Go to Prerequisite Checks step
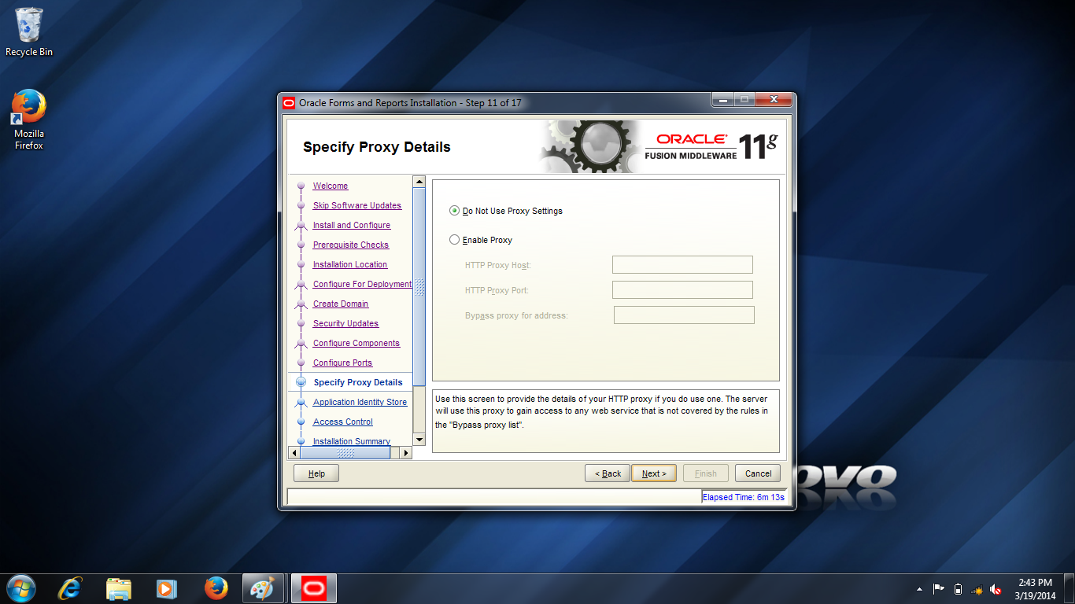 click(x=351, y=245)
